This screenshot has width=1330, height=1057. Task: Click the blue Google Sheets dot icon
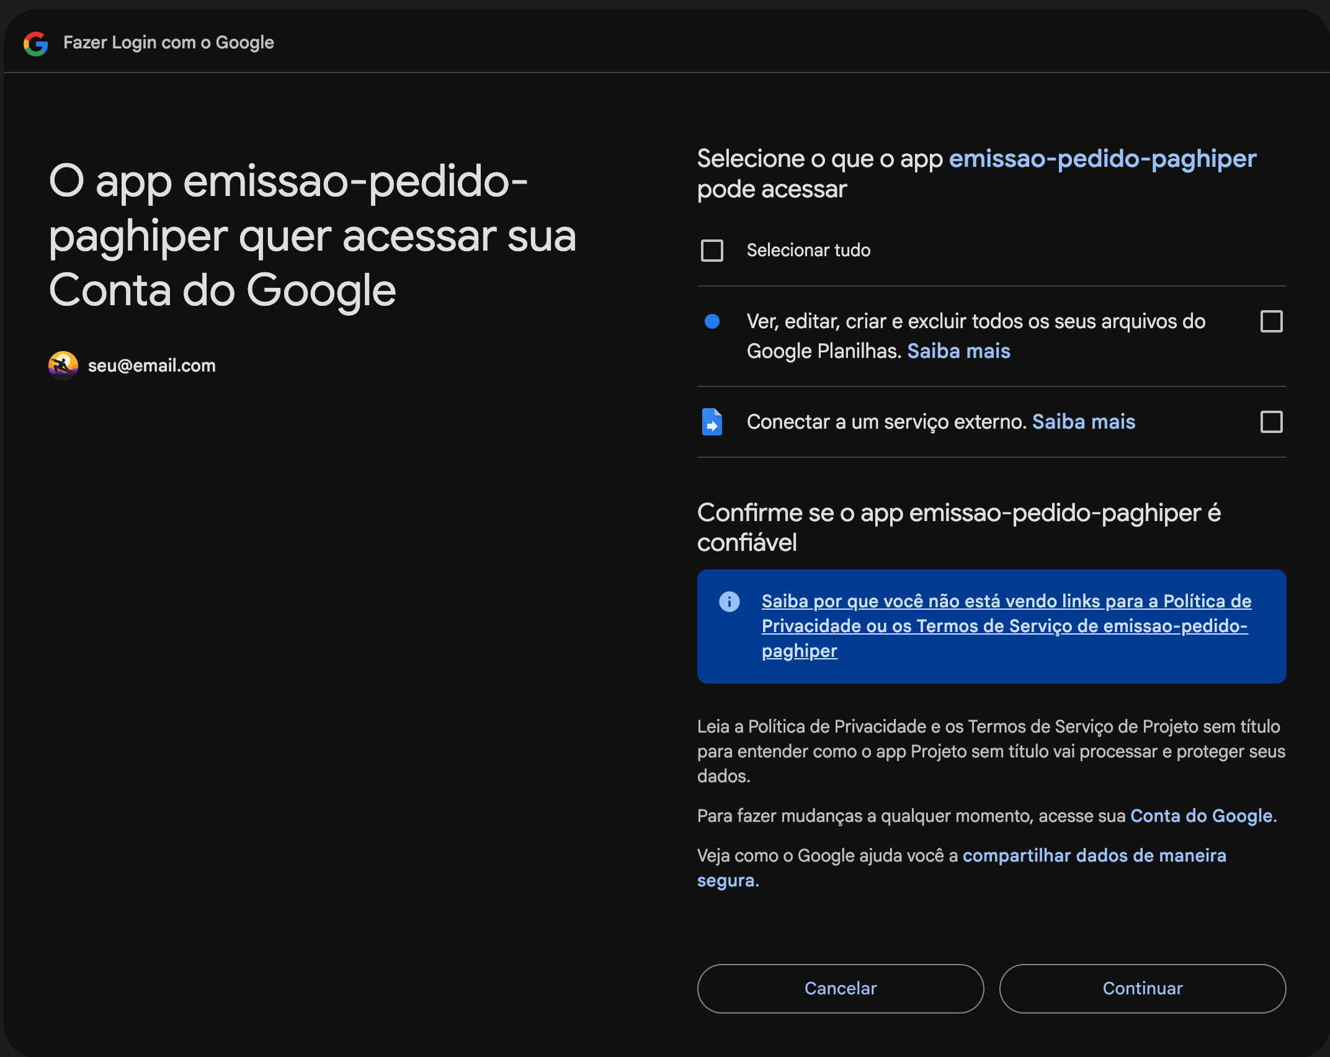[x=712, y=321]
